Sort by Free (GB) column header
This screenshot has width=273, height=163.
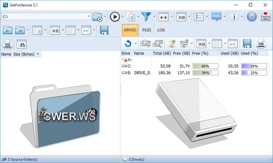[x=181, y=53]
